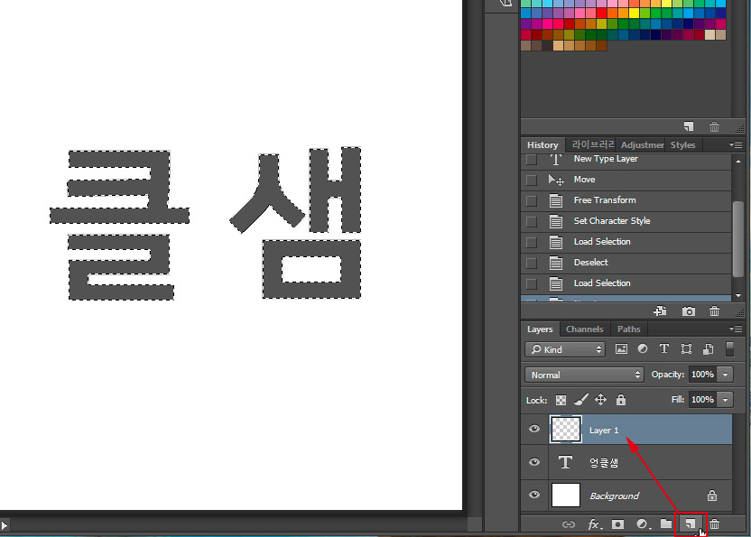
Task: Open the Add layer style (fx) menu
Action: 593,523
